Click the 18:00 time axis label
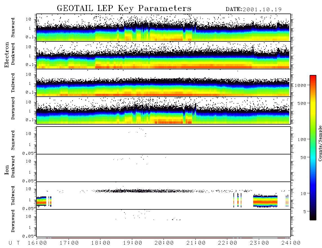This screenshot has height=248, width=322. [101, 243]
